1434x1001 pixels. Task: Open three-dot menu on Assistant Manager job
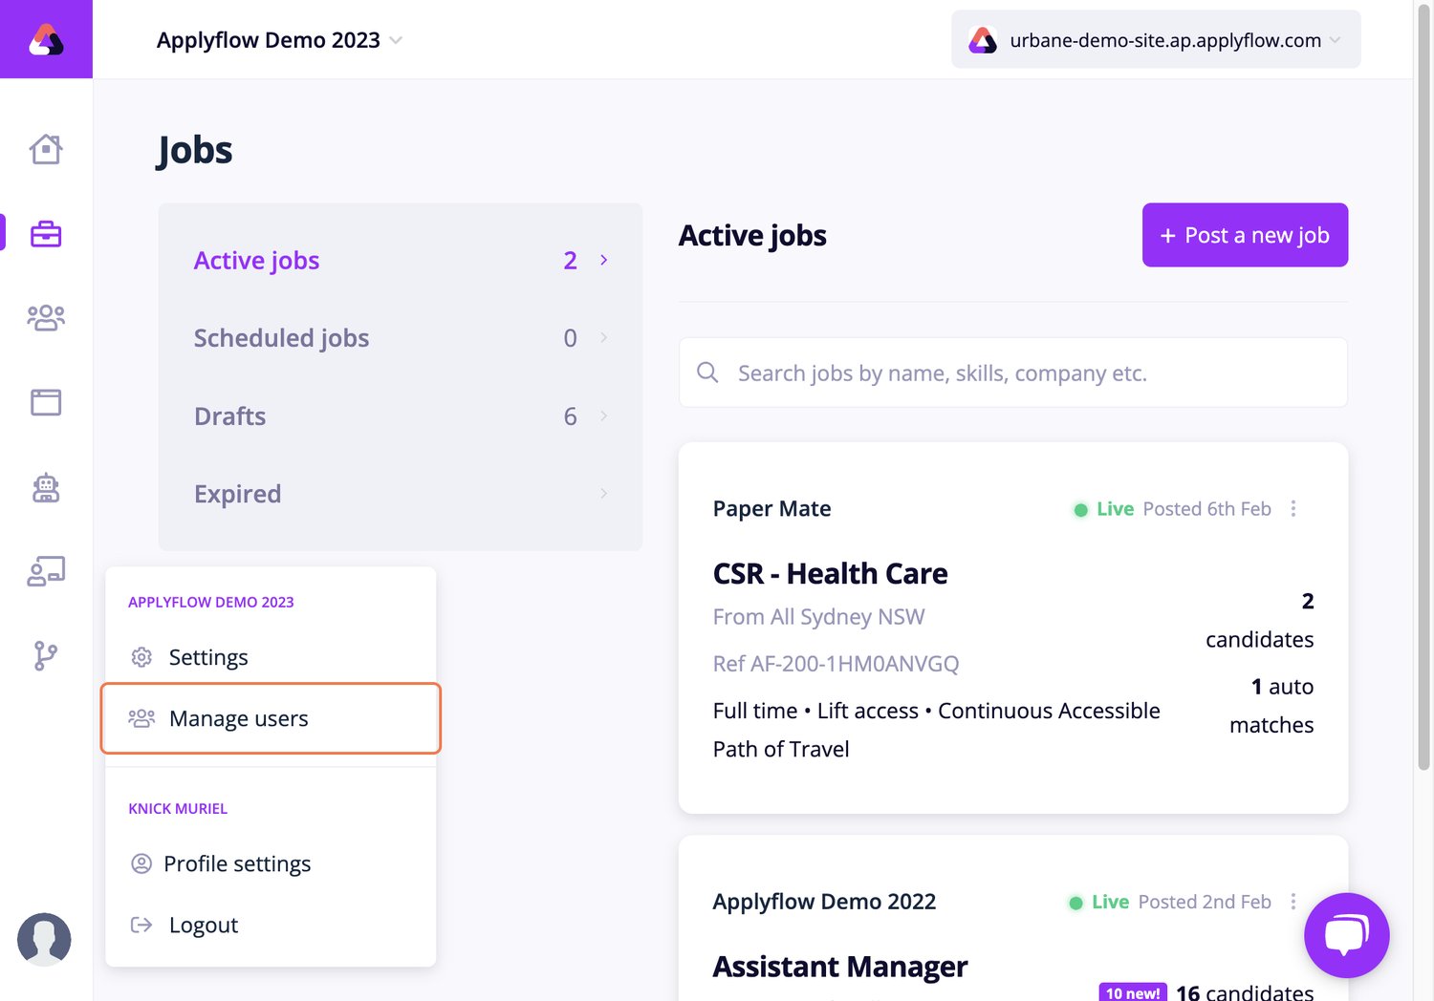coord(1293,901)
